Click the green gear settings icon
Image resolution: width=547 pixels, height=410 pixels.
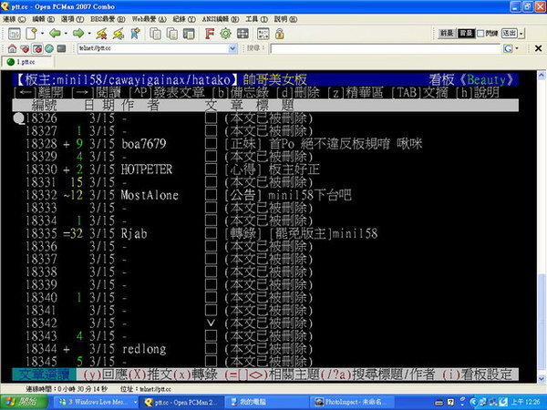tap(226, 34)
